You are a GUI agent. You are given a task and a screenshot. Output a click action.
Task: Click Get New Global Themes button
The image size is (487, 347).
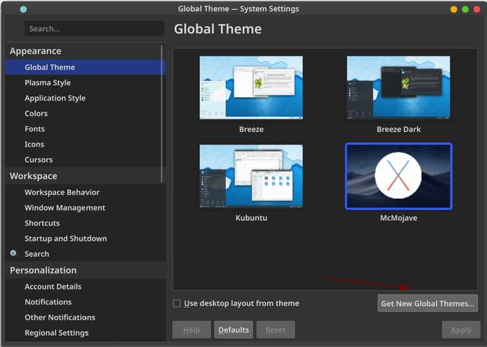(428, 303)
